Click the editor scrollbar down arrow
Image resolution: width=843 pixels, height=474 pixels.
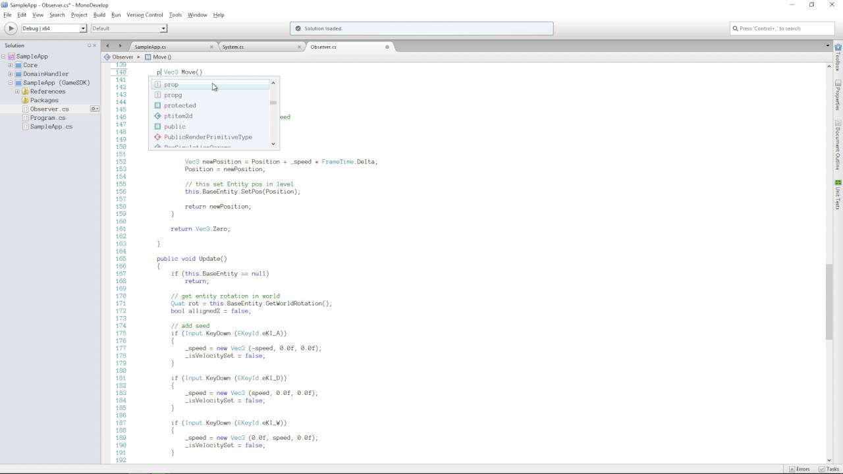829,460
